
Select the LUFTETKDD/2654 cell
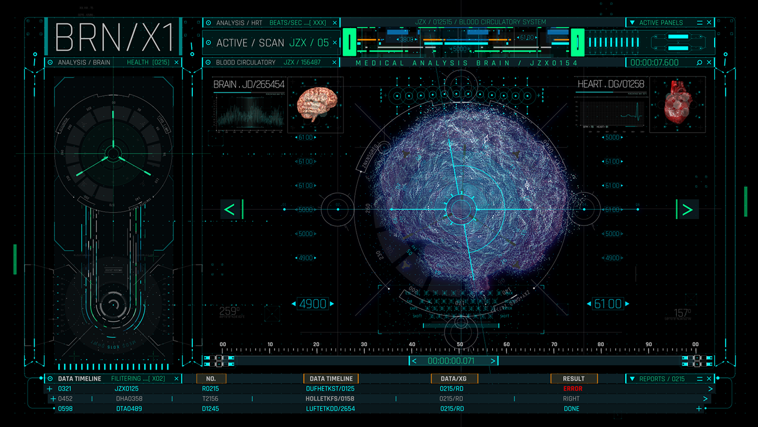[x=331, y=409]
